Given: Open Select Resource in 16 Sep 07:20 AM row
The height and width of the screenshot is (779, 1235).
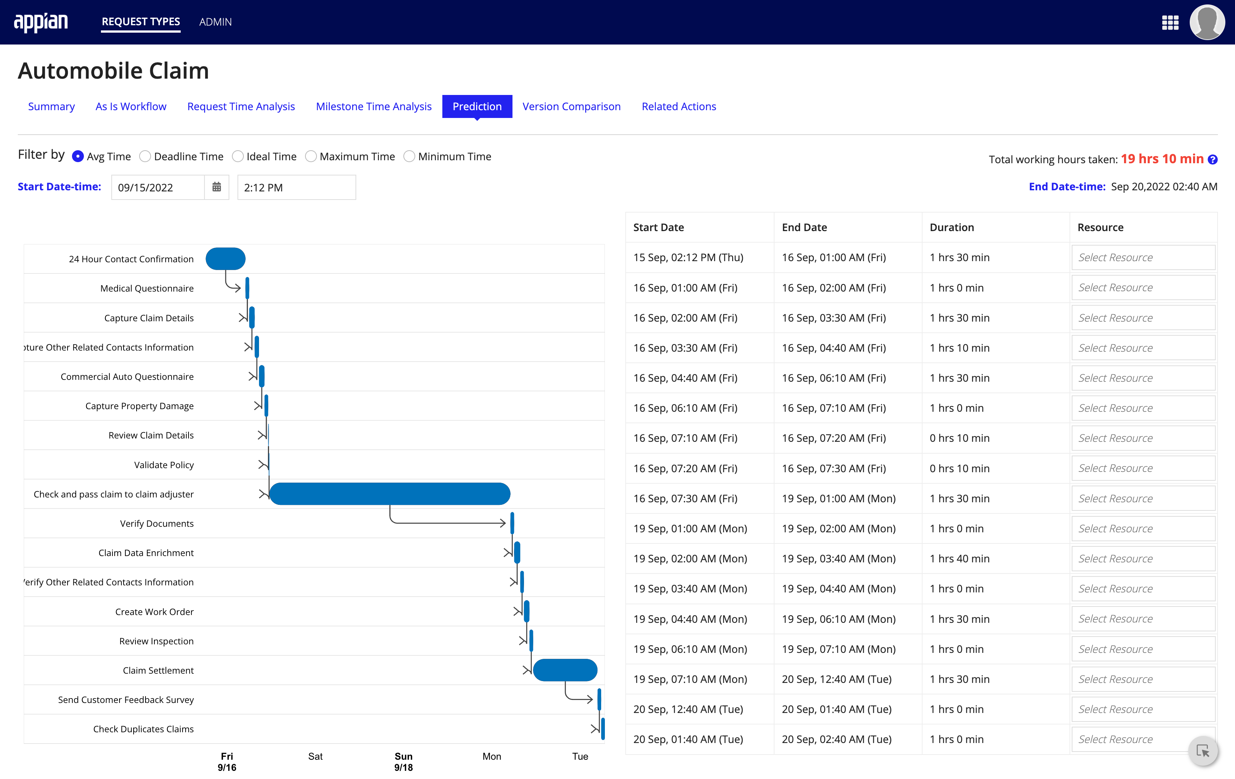Looking at the screenshot, I should click(1143, 468).
